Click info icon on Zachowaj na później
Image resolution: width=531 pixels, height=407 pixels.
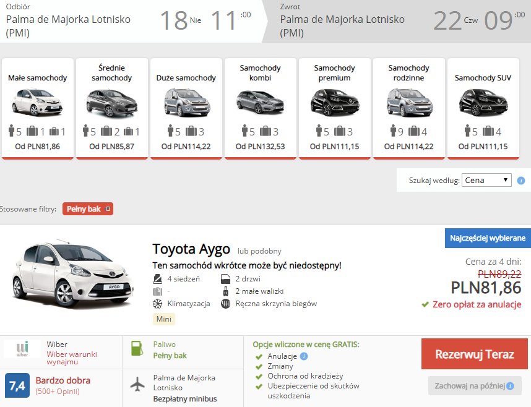tap(510, 386)
